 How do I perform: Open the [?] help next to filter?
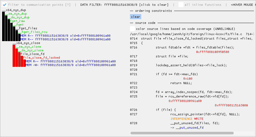pos(68,5)
